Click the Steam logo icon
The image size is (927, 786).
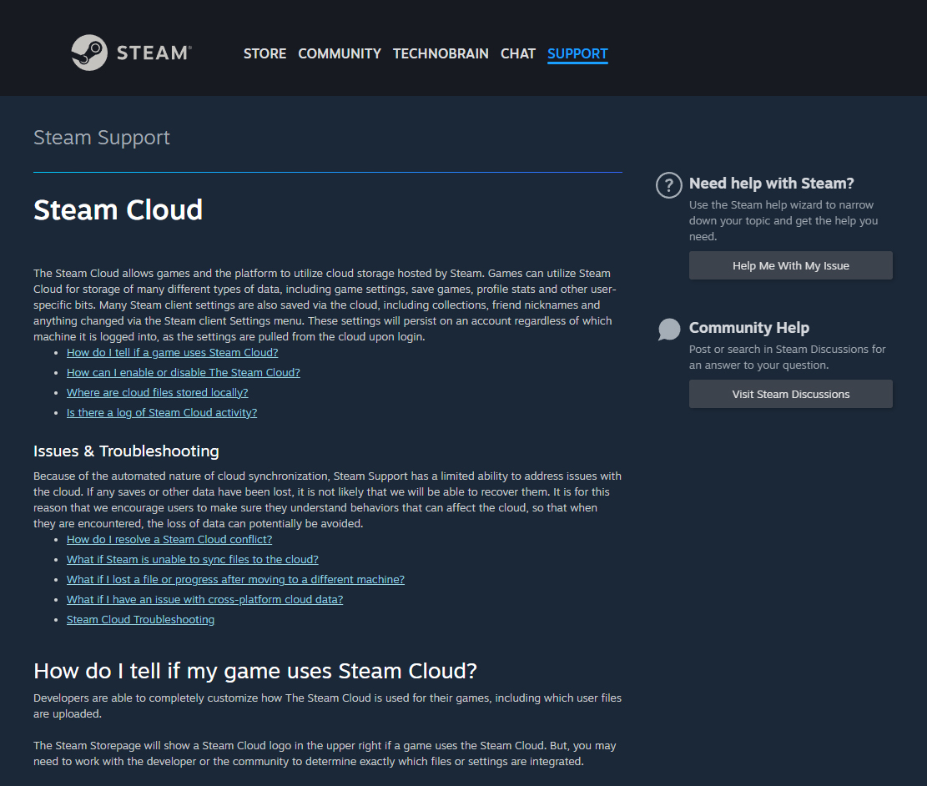click(x=89, y=53)
